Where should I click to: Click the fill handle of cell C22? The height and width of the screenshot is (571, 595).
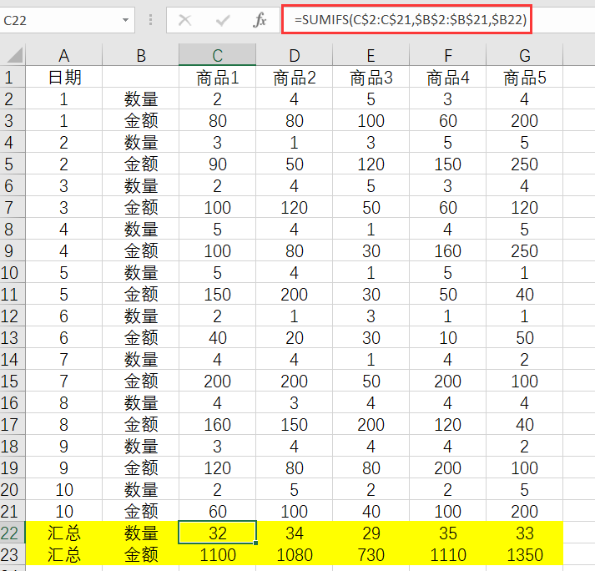tap(255, 543)
